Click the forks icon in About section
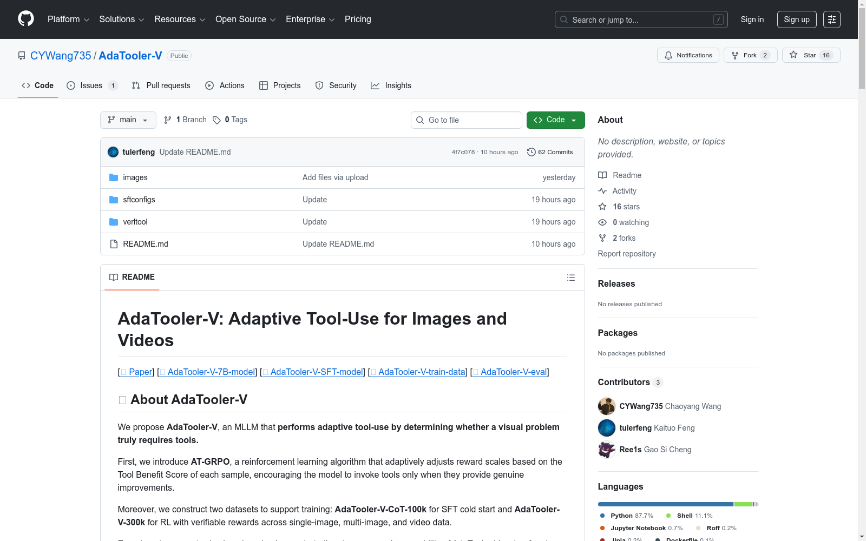866x541 pixels. coord(602,238)
